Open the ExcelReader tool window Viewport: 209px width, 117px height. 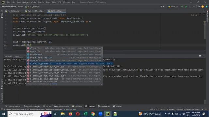pyautogui.click(x=104, y=106)
